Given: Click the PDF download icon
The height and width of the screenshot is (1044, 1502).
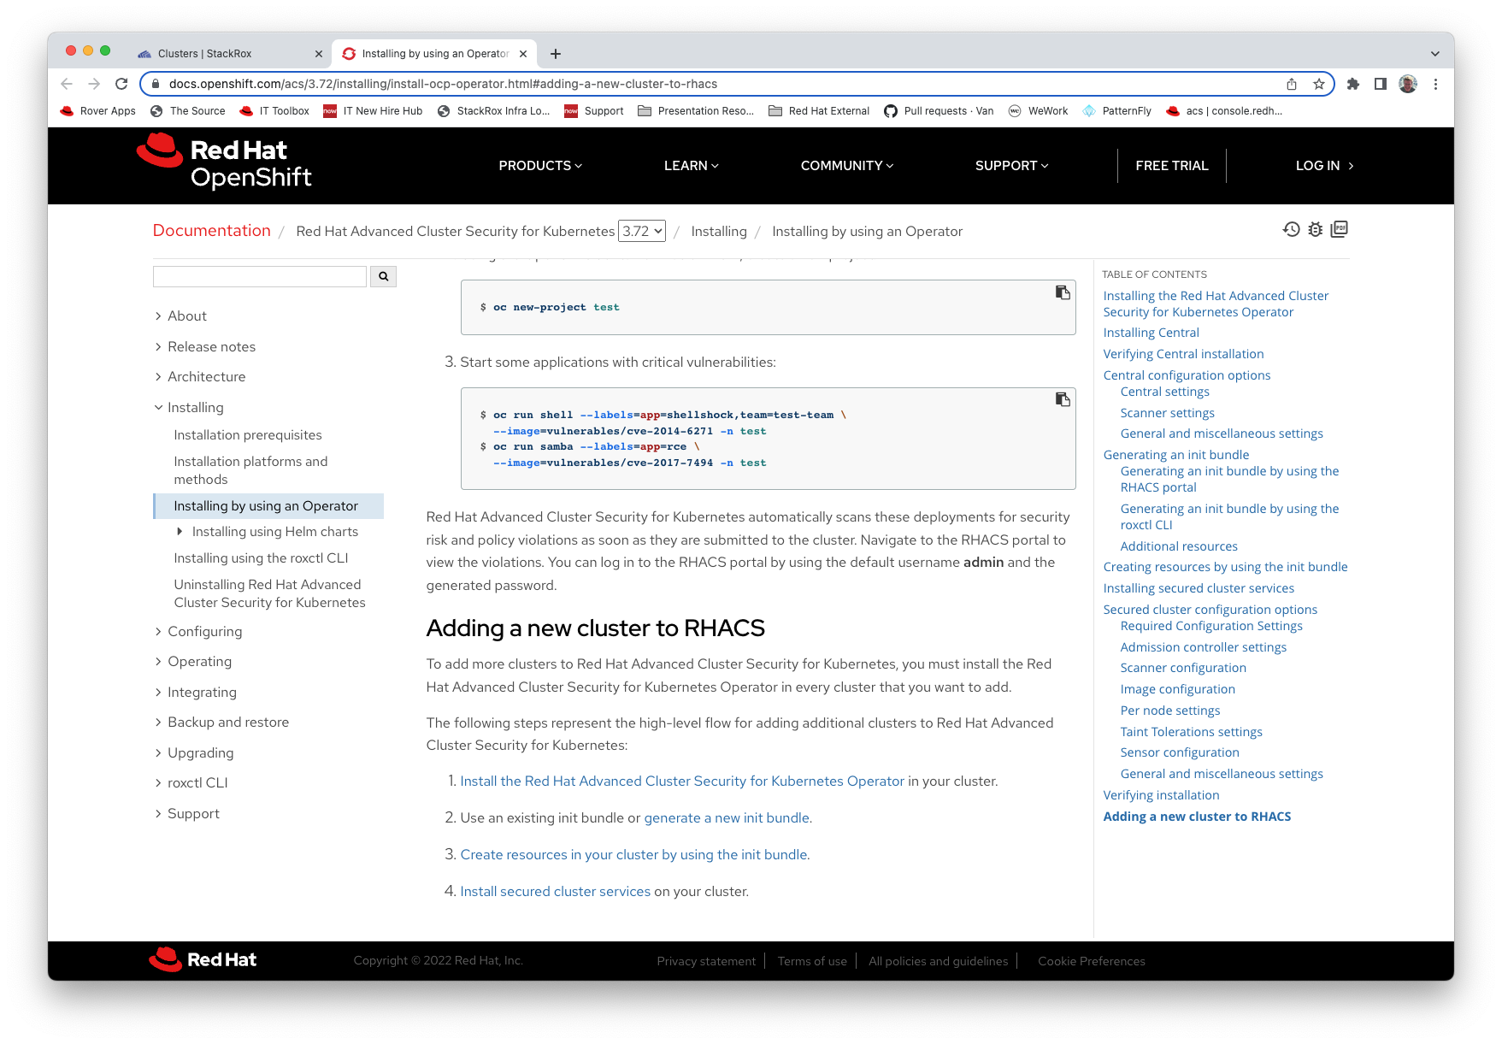Looking at the screenshot, I should coord(1340,229).
